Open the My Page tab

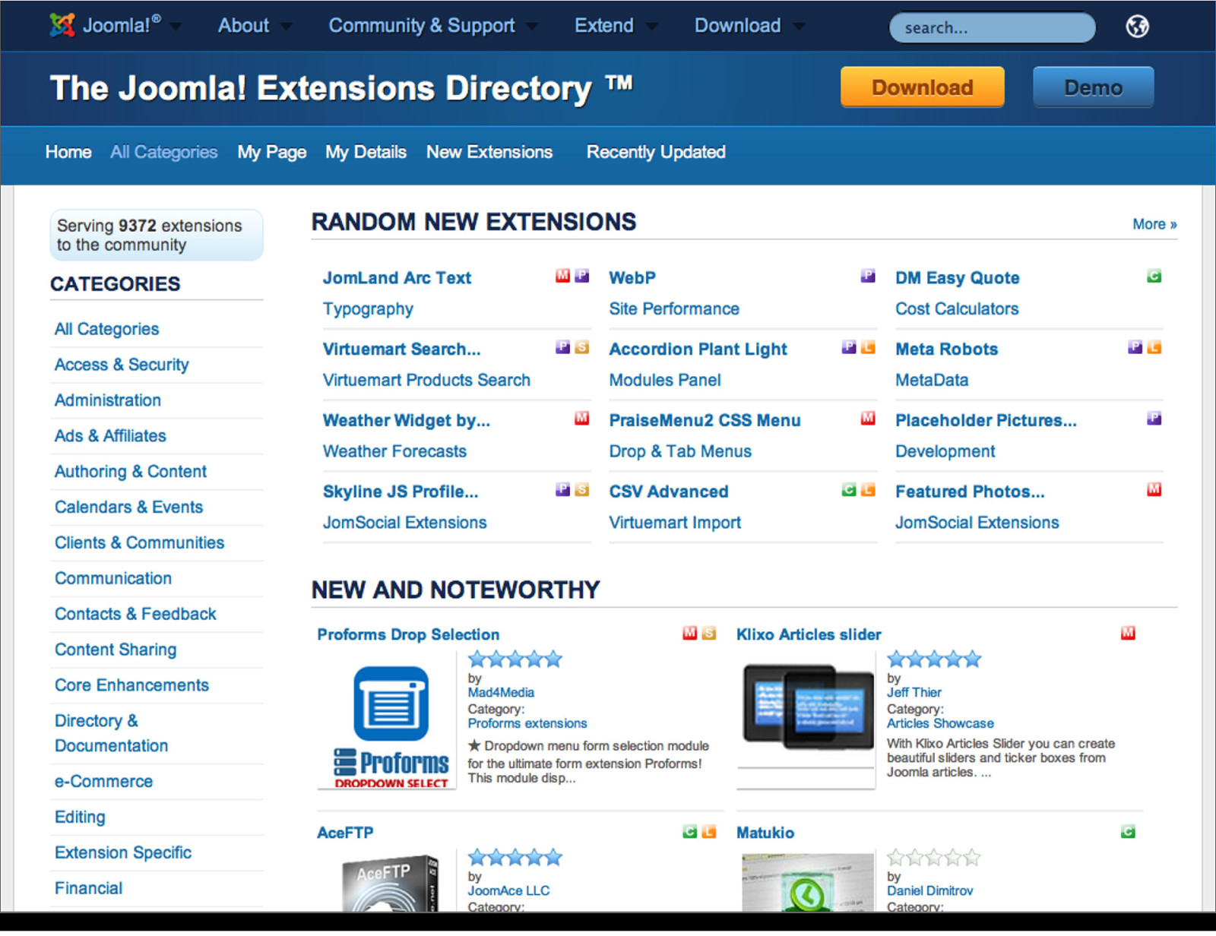272,152
